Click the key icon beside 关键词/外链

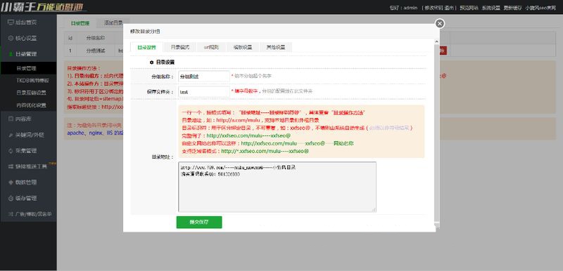click(11, 135)
